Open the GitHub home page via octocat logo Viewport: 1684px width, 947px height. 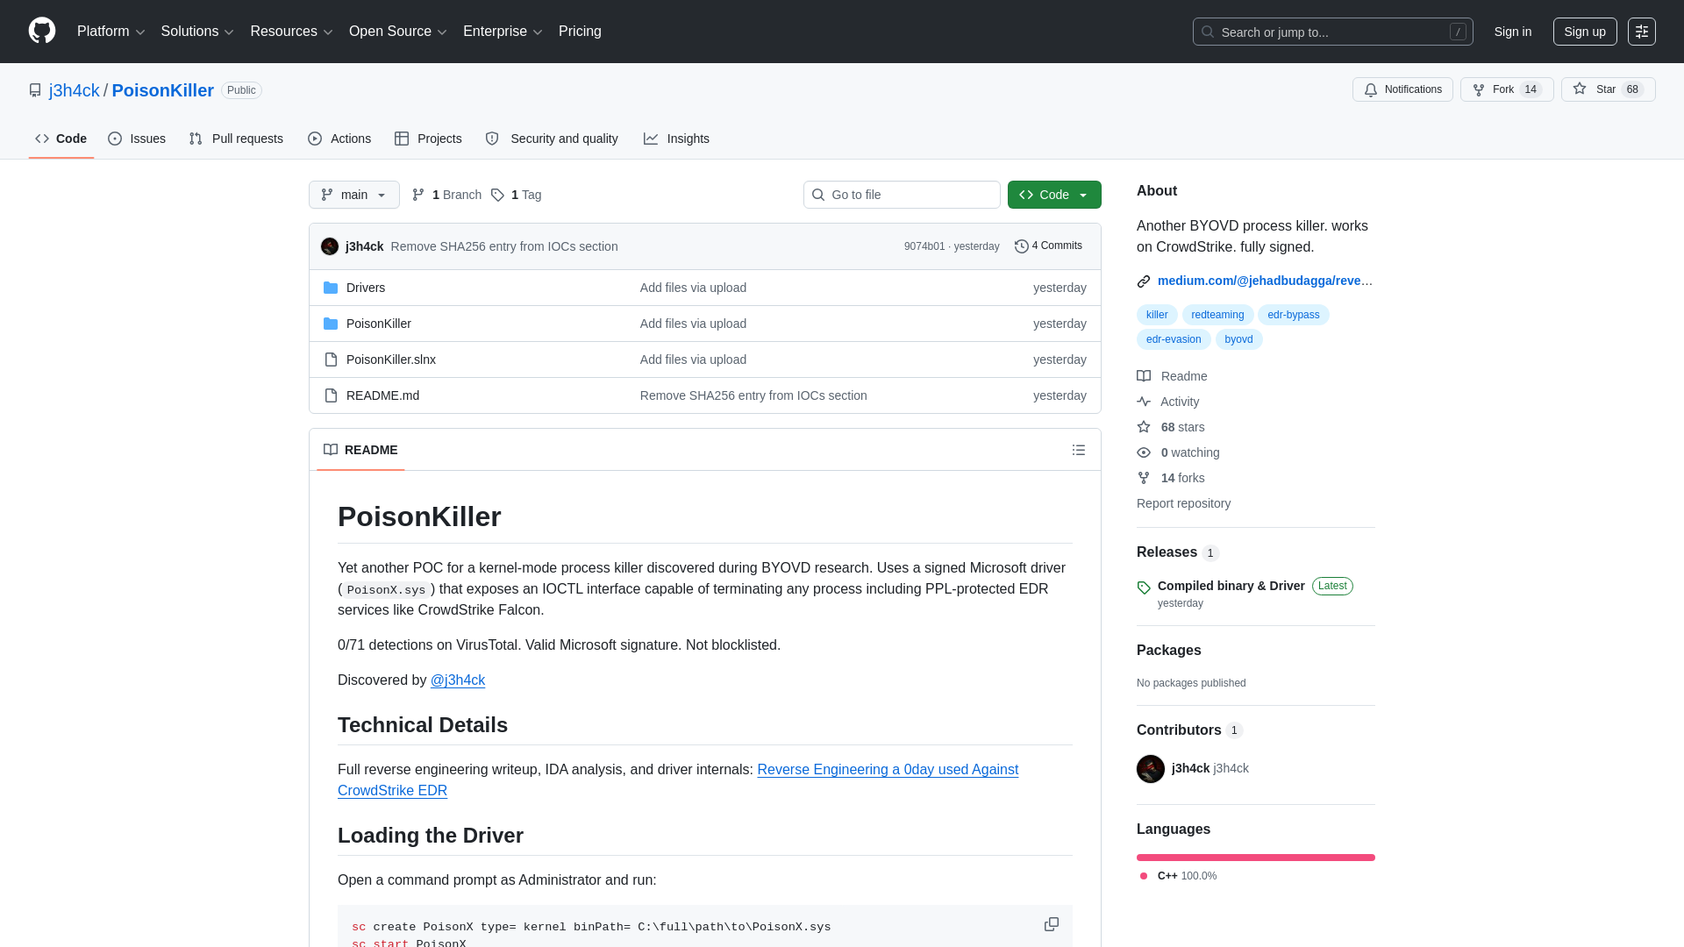[41, 31]
